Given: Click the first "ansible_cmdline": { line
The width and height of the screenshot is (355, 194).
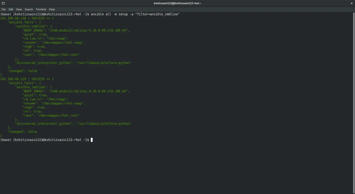Looking at the screenshot, I should [x=33, y=26].
